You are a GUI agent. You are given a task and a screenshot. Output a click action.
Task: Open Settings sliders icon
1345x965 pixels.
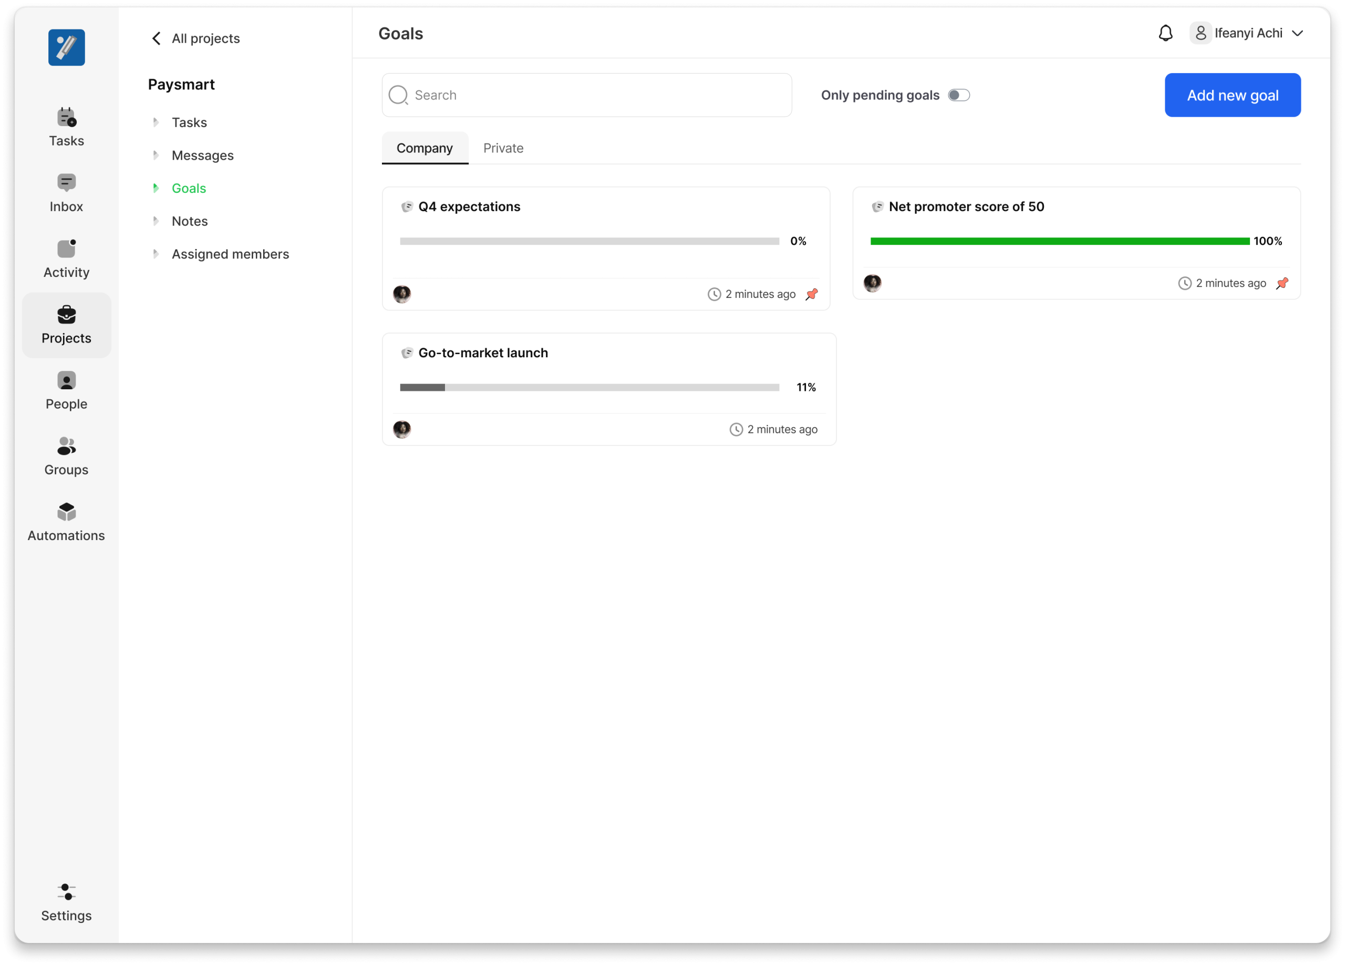tap(66, 892)
